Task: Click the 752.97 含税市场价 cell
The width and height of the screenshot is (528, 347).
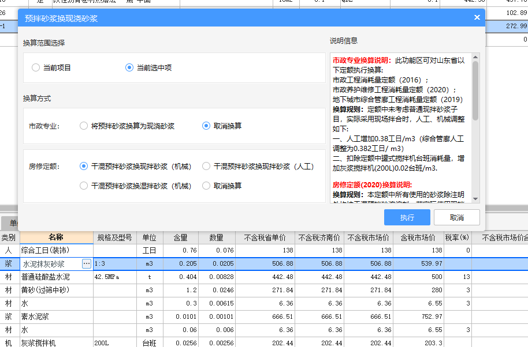Action: click(418, 317)
